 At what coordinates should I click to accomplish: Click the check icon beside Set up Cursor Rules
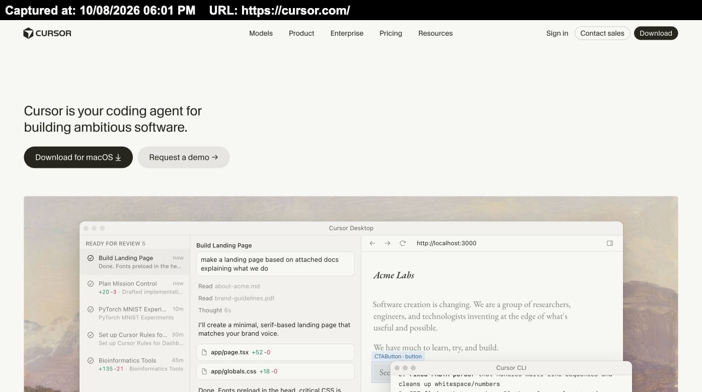(91, 335)
